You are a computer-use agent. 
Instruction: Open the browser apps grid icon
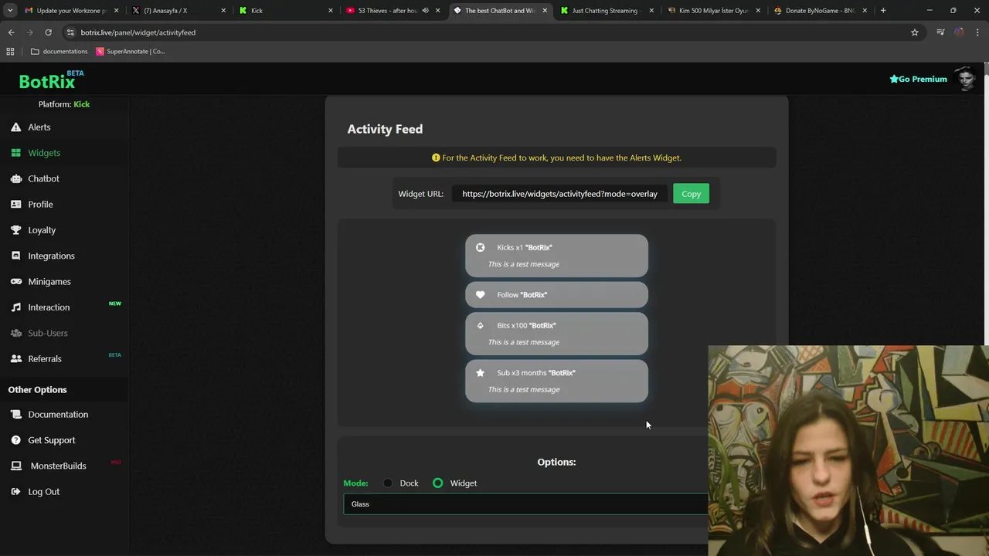point(10,52)
